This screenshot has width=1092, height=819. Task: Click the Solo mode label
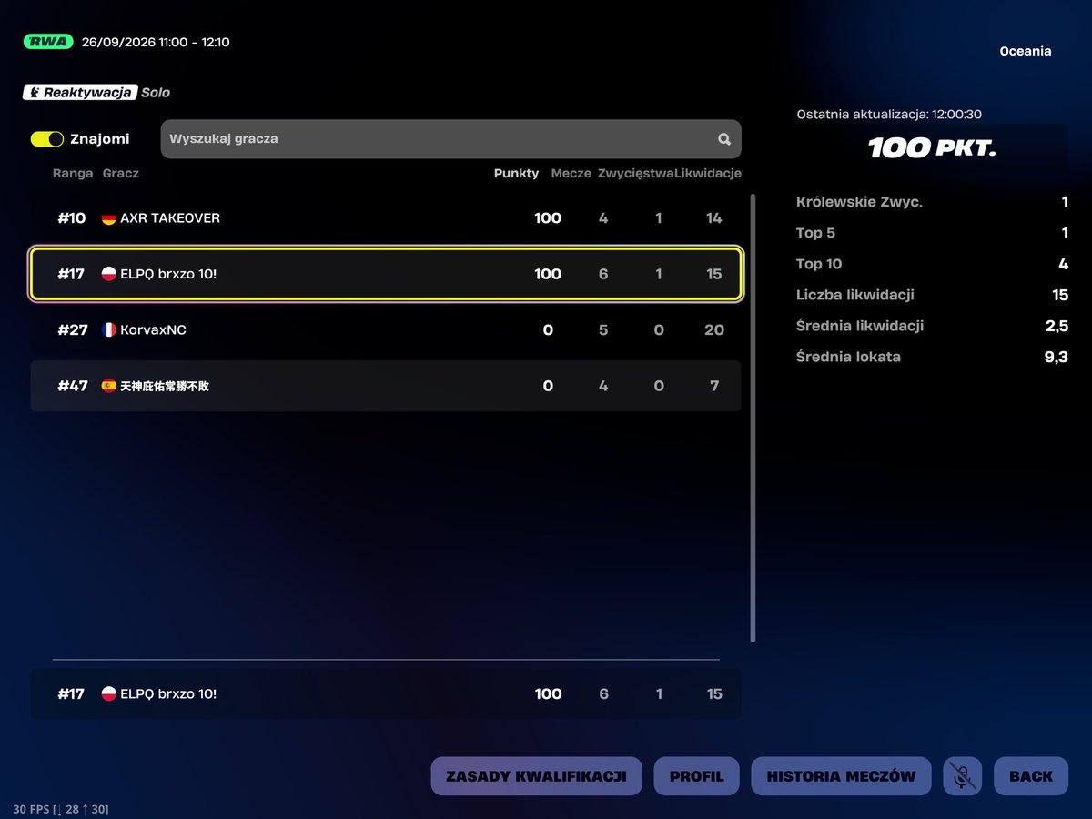[x=156, y=92]
